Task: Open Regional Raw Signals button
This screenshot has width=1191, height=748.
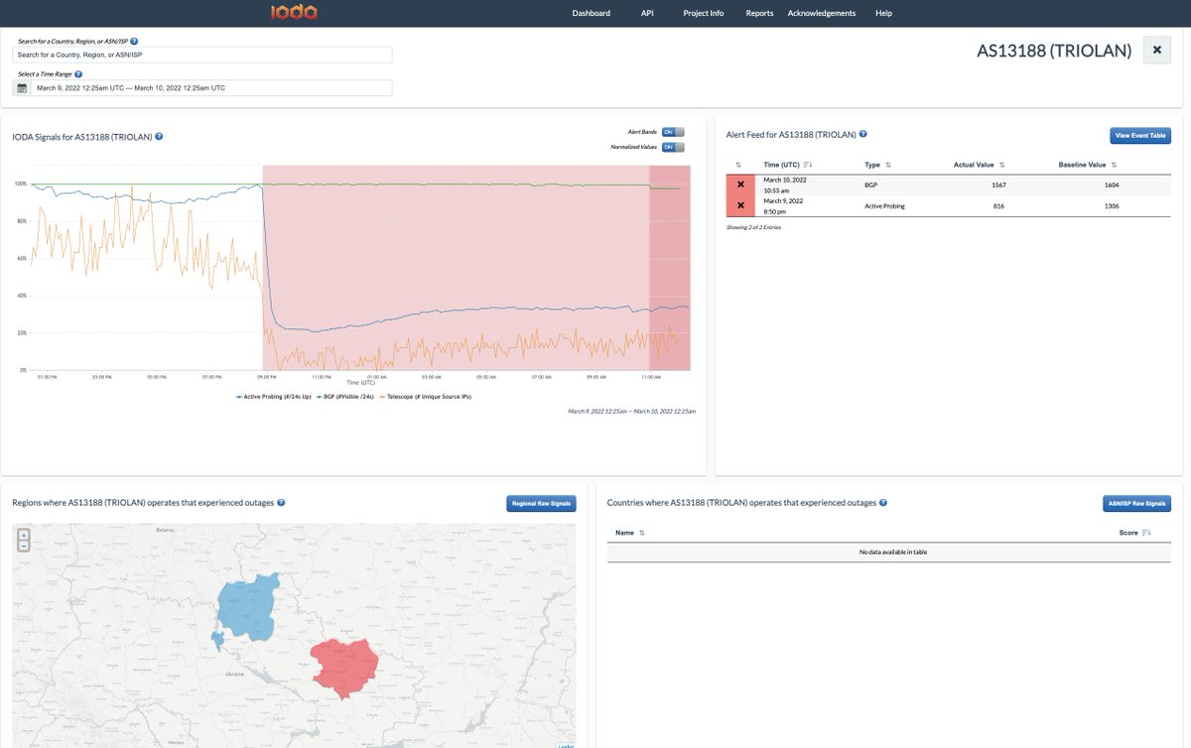Action: [x=541, y=504]
